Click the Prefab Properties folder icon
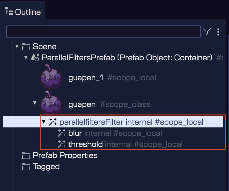The height and width of the screenshot is (191, 229). pos(26,155)
